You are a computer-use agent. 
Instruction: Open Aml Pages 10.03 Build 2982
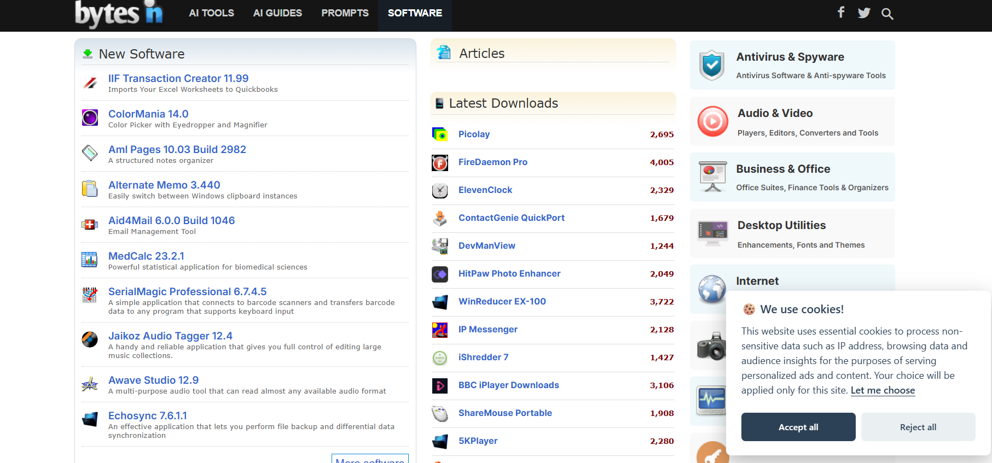177,149
